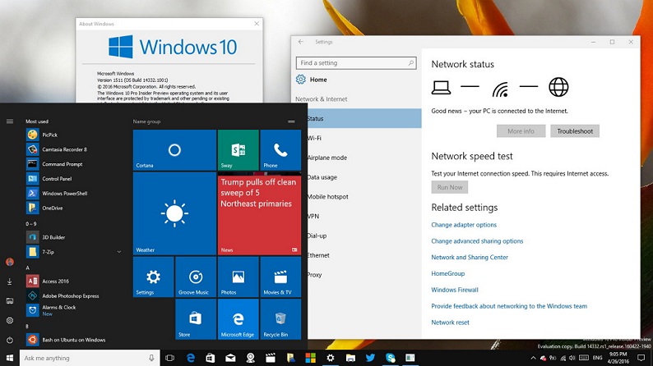
Task: Launch Bash on Ubuntu on Windows
Action: click(x=74, y=340)
